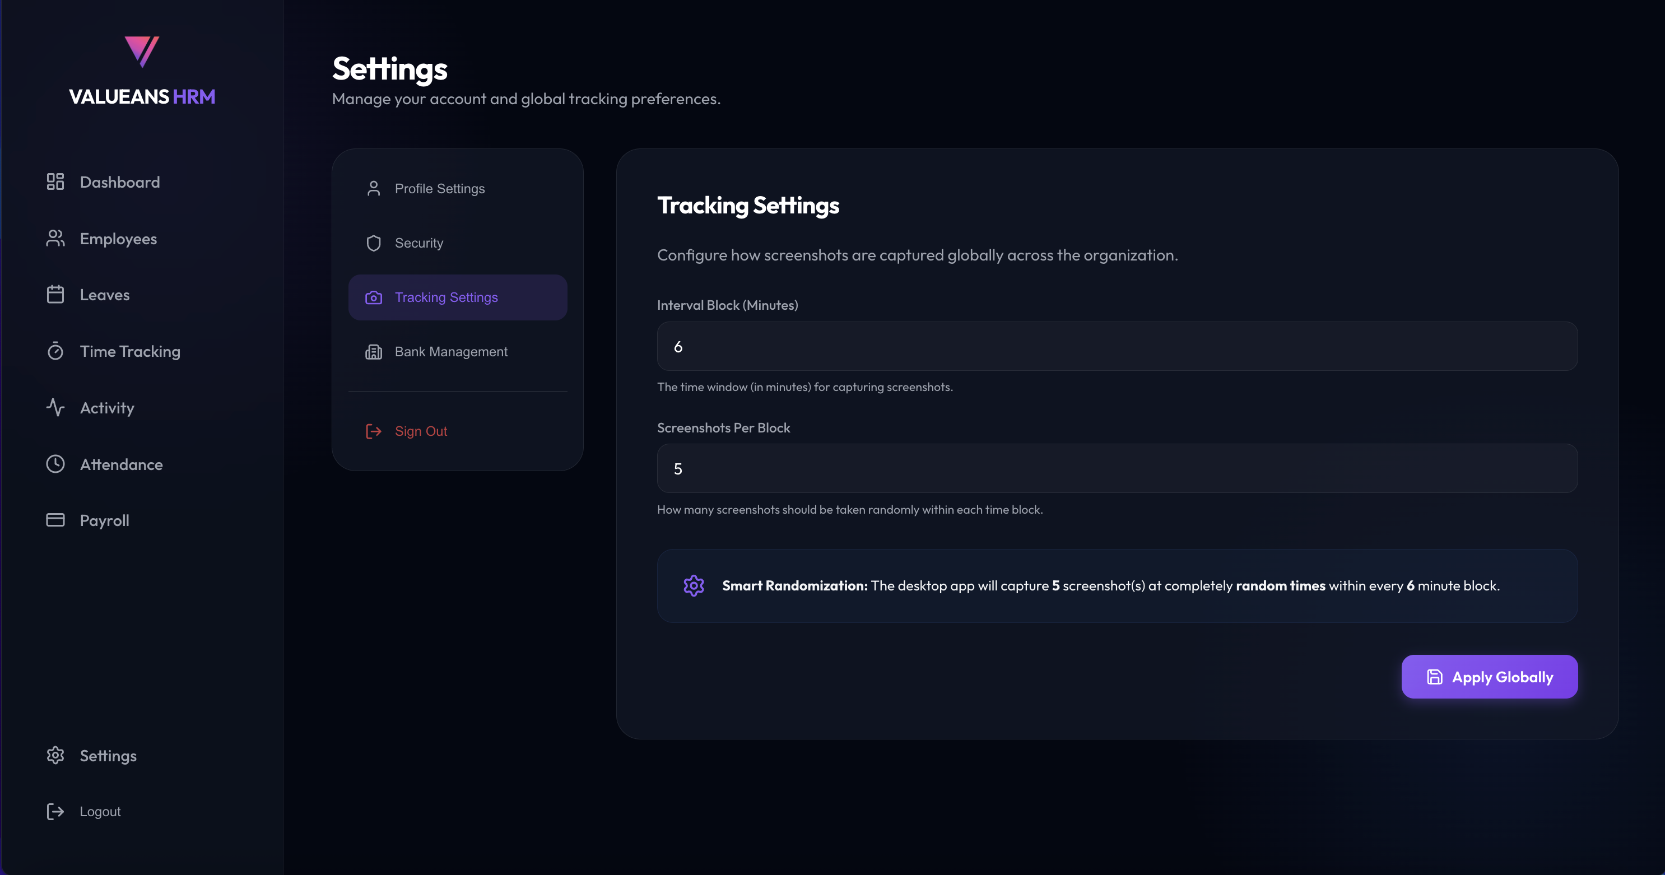Image resolution: width=1665 pixels, height=875 pixels.
Task: Focus the Screenshots Per Block field
Action: tap(1116, 468)
